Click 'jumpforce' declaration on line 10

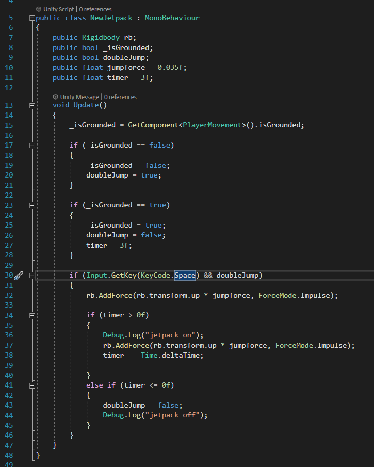(126, 68)
